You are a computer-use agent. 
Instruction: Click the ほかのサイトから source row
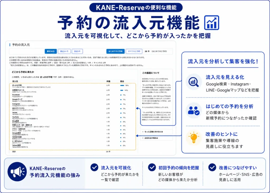pyautogui.click(x=73, y=109)
